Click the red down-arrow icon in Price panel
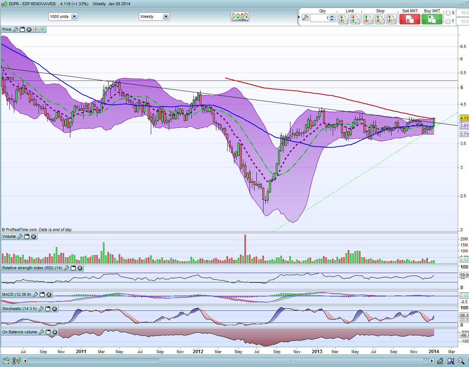The image size is (469, 367). (x=36, y=29)
